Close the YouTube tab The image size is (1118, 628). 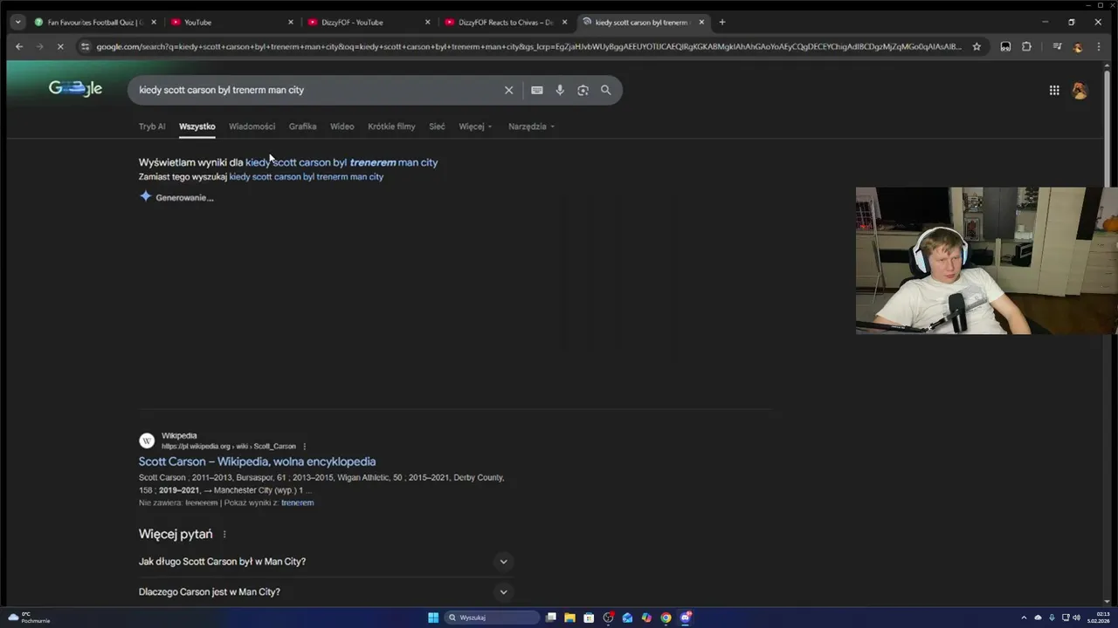291,22
